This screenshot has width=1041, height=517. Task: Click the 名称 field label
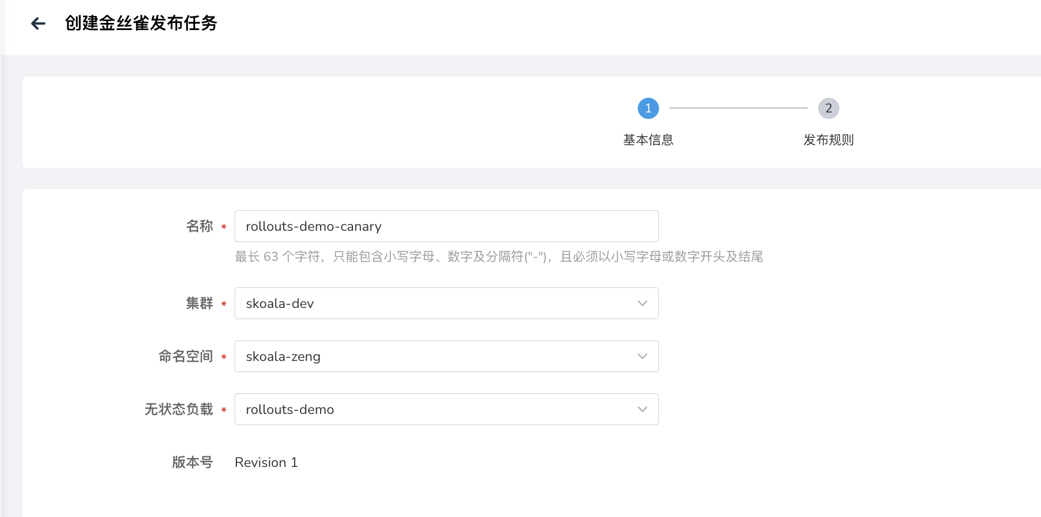pos(199,226)
